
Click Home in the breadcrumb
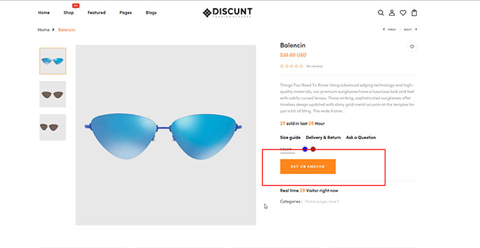click(43, 29)
